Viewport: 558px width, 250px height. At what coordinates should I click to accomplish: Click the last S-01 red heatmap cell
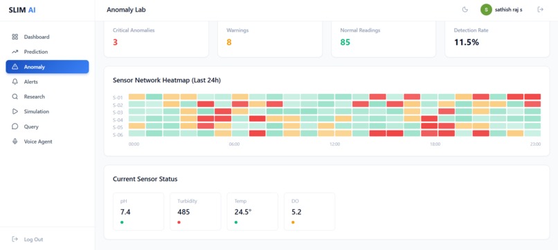pyautogui.click(x=532, y=97)
